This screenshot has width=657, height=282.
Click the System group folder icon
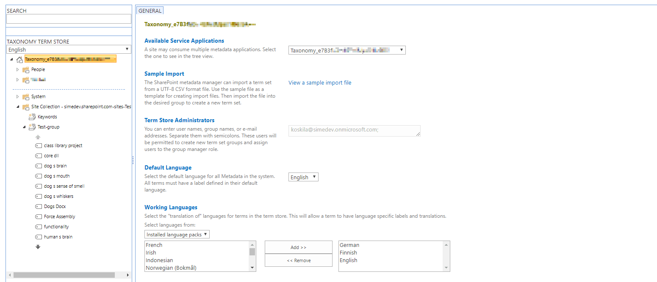26,96
